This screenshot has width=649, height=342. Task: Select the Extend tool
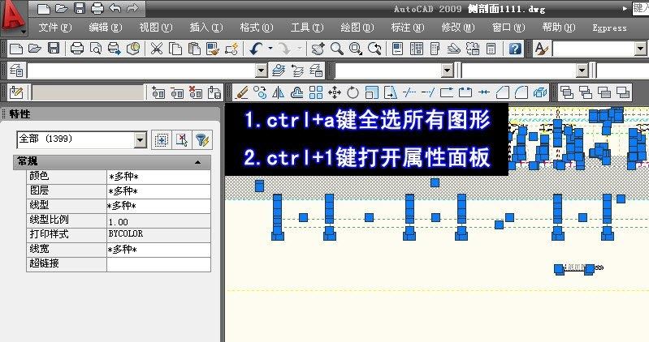coord(428,92)
